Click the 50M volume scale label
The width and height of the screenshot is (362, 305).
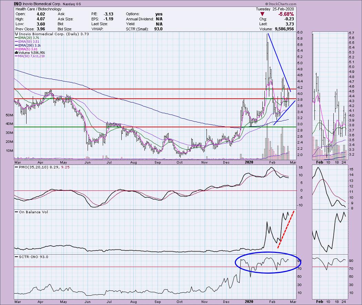pyautogui.click(x=9, y=115)
